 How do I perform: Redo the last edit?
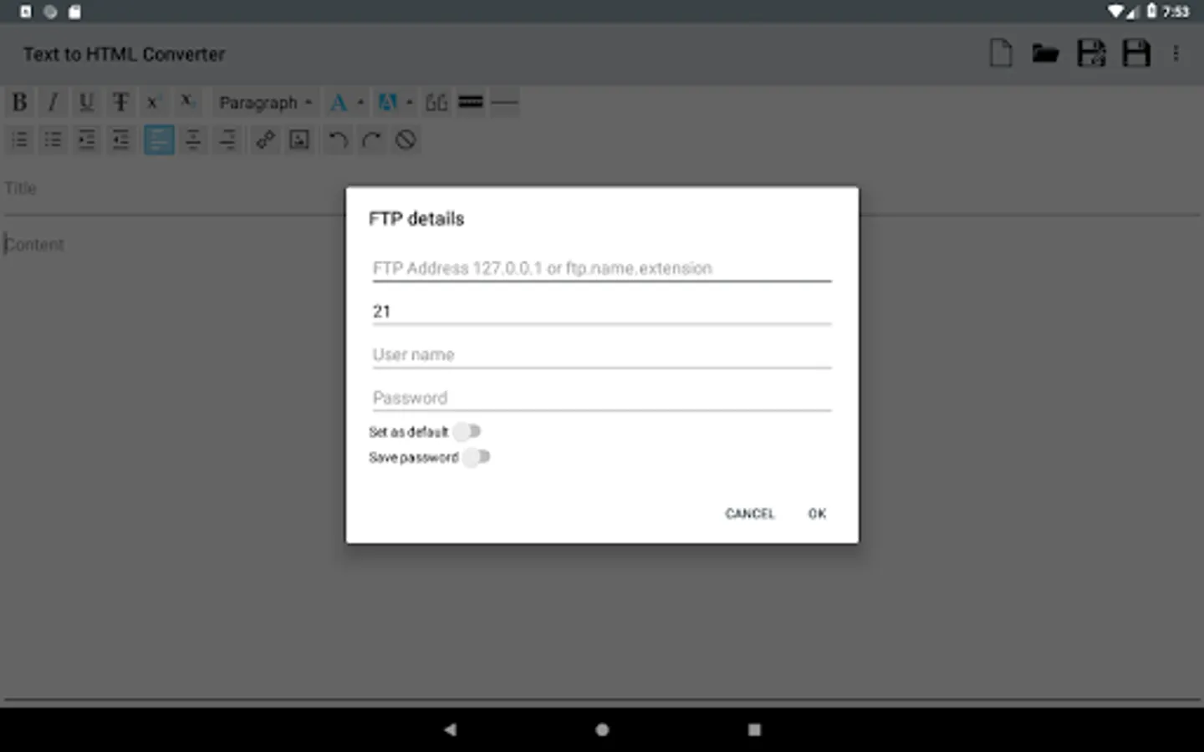(x=372, y=140)
